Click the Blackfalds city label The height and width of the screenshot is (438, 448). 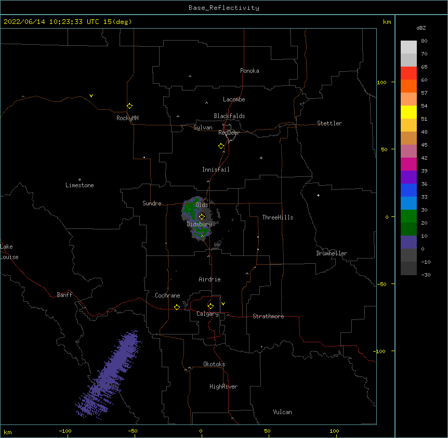[229, 116]
